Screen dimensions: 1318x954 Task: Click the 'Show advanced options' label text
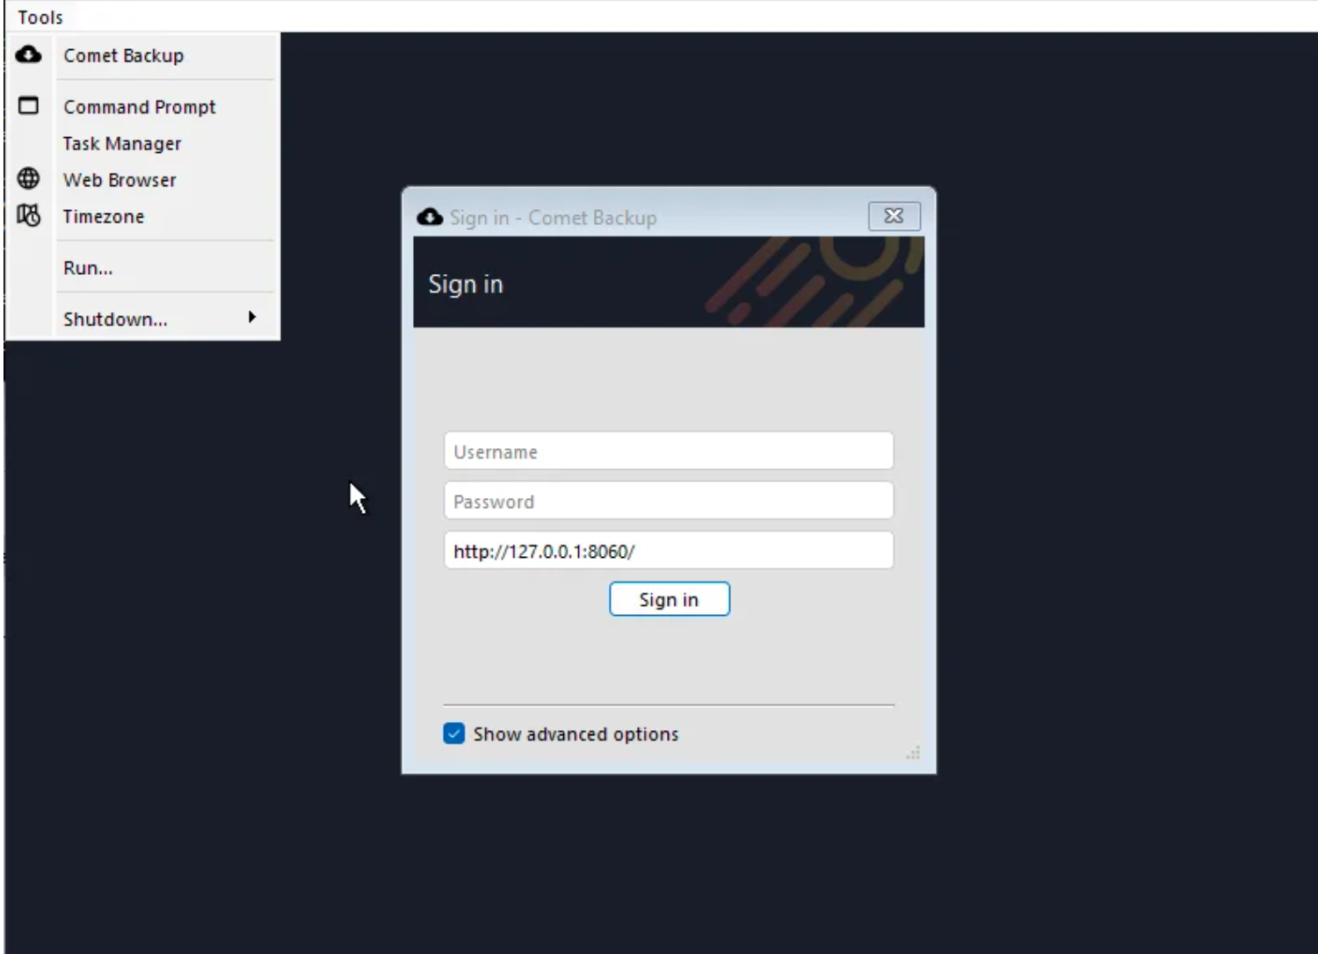576,734
